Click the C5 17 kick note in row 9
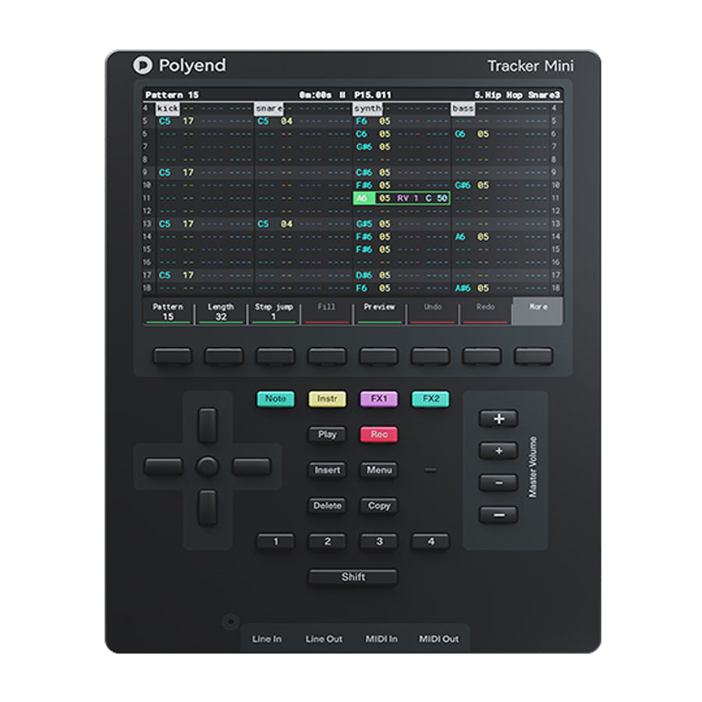Screen dimensions: 702x702 (176, 172)
